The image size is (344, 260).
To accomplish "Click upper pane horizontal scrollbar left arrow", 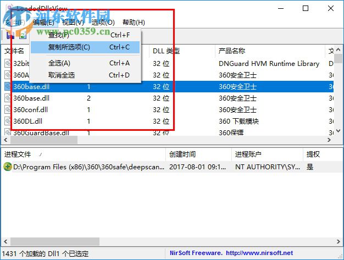I will coord(5,140).
